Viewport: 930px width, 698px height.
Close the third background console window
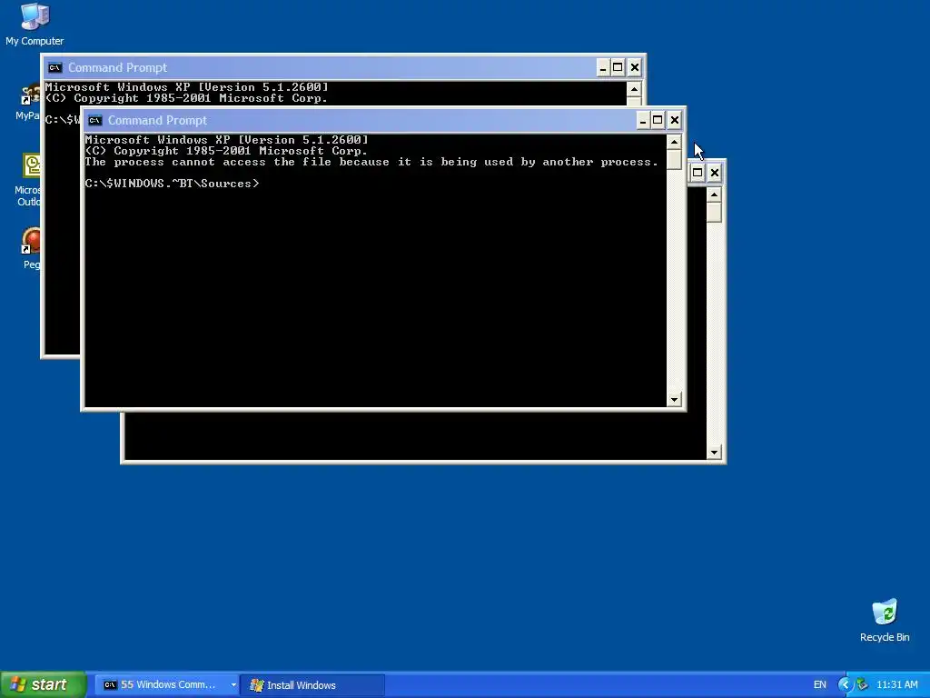714,173
